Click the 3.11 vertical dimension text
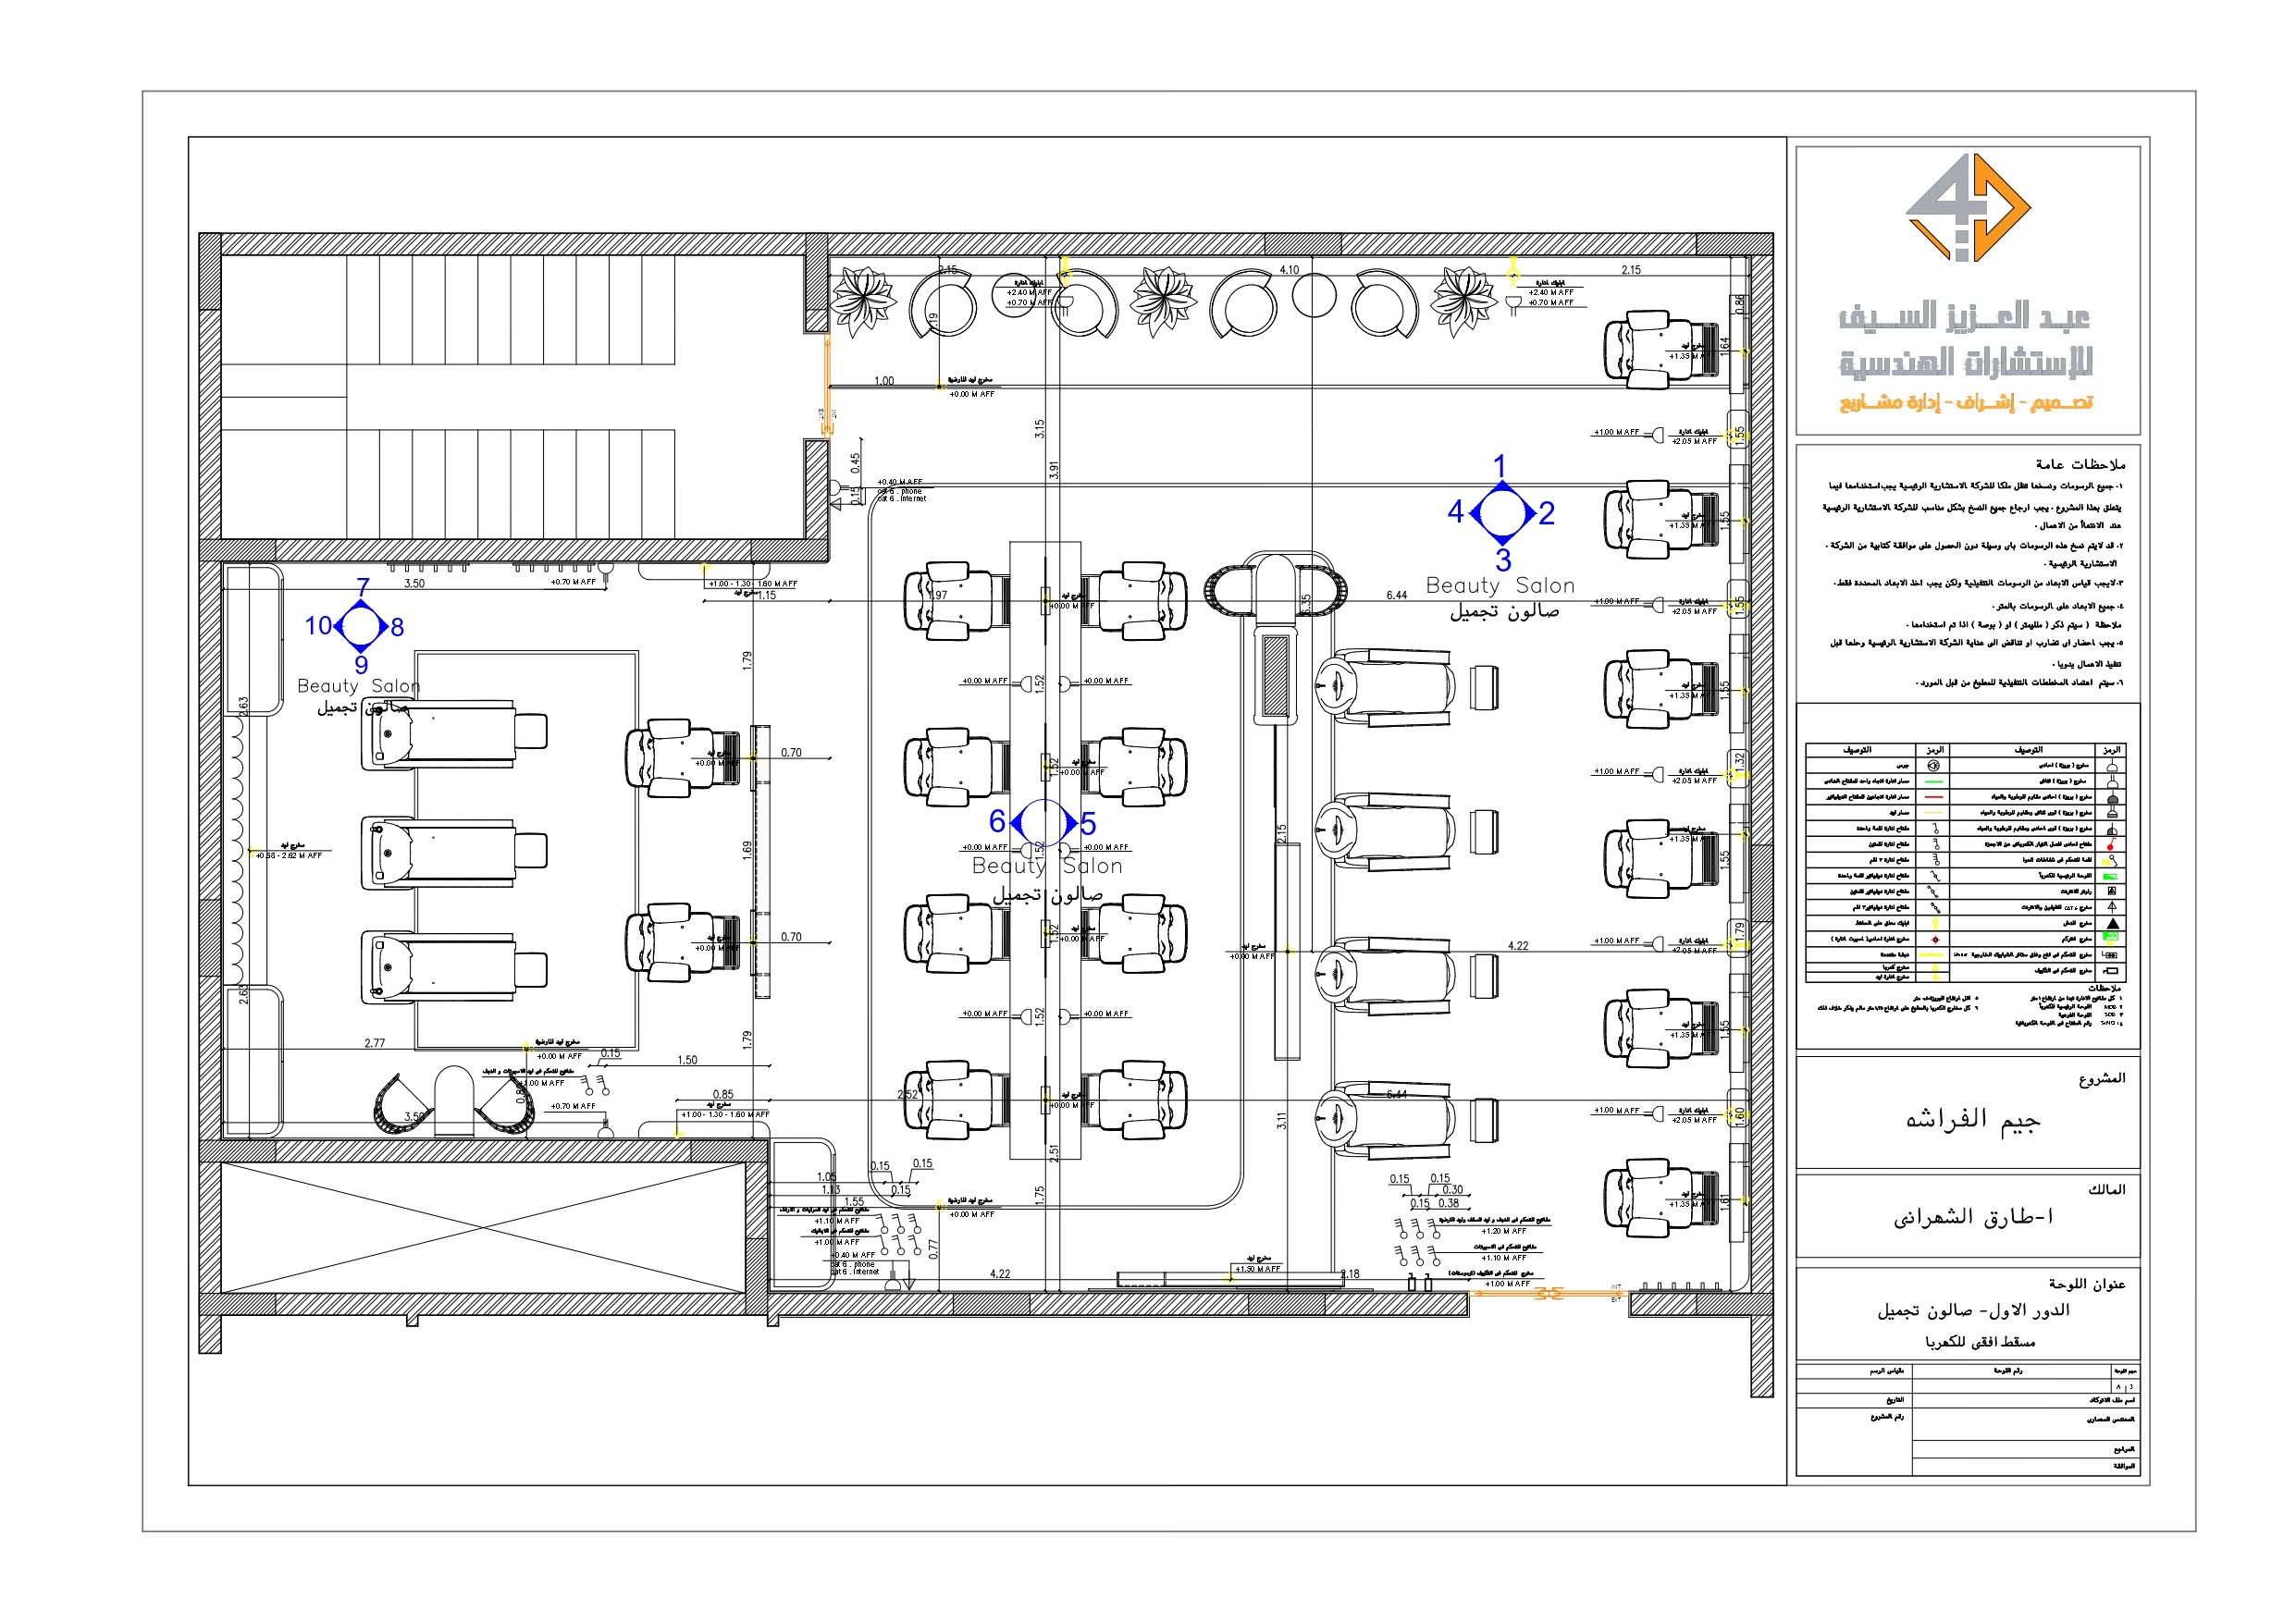The height and width of the screenshot is (1623, 2296). [1282, 1121]
